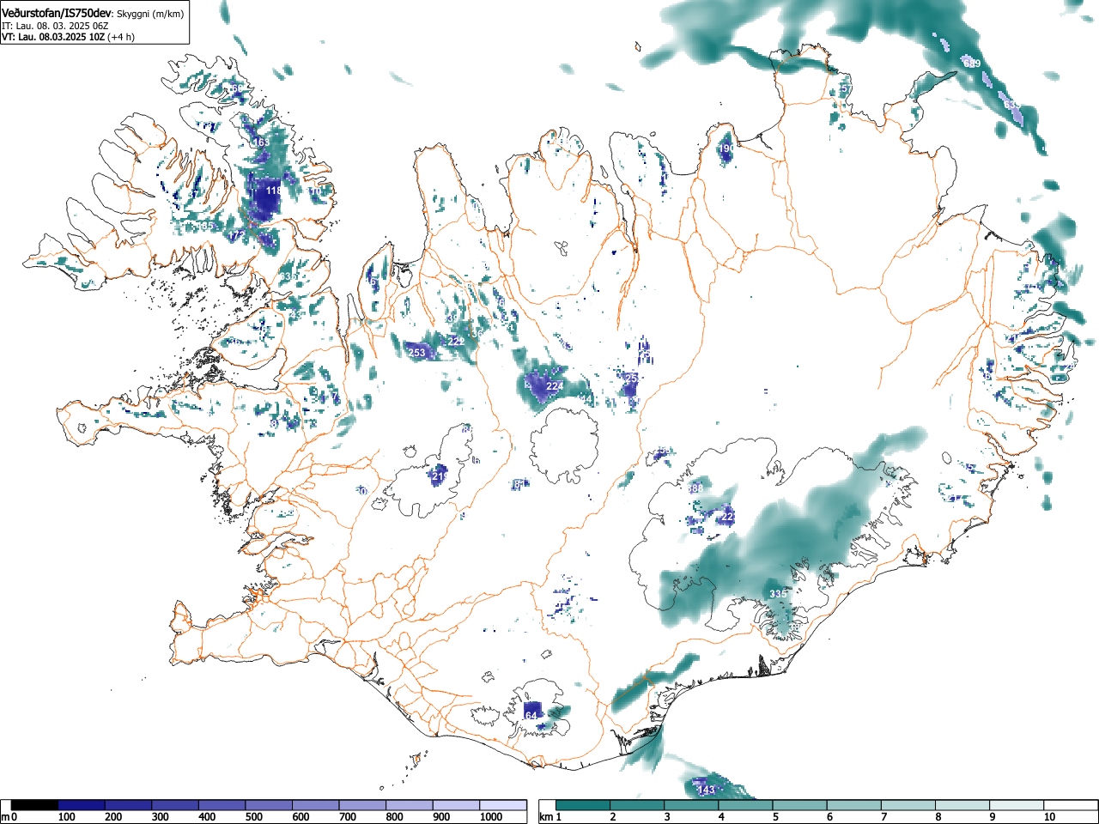Click the Veðurstofan/IS750dev title text
Viewport: 1099px width, 824px height.
tap(57, 14)
